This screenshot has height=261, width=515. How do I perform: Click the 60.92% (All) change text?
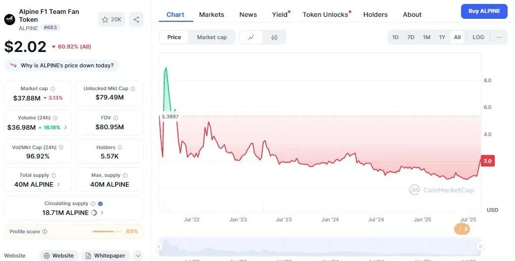(74, 47)
